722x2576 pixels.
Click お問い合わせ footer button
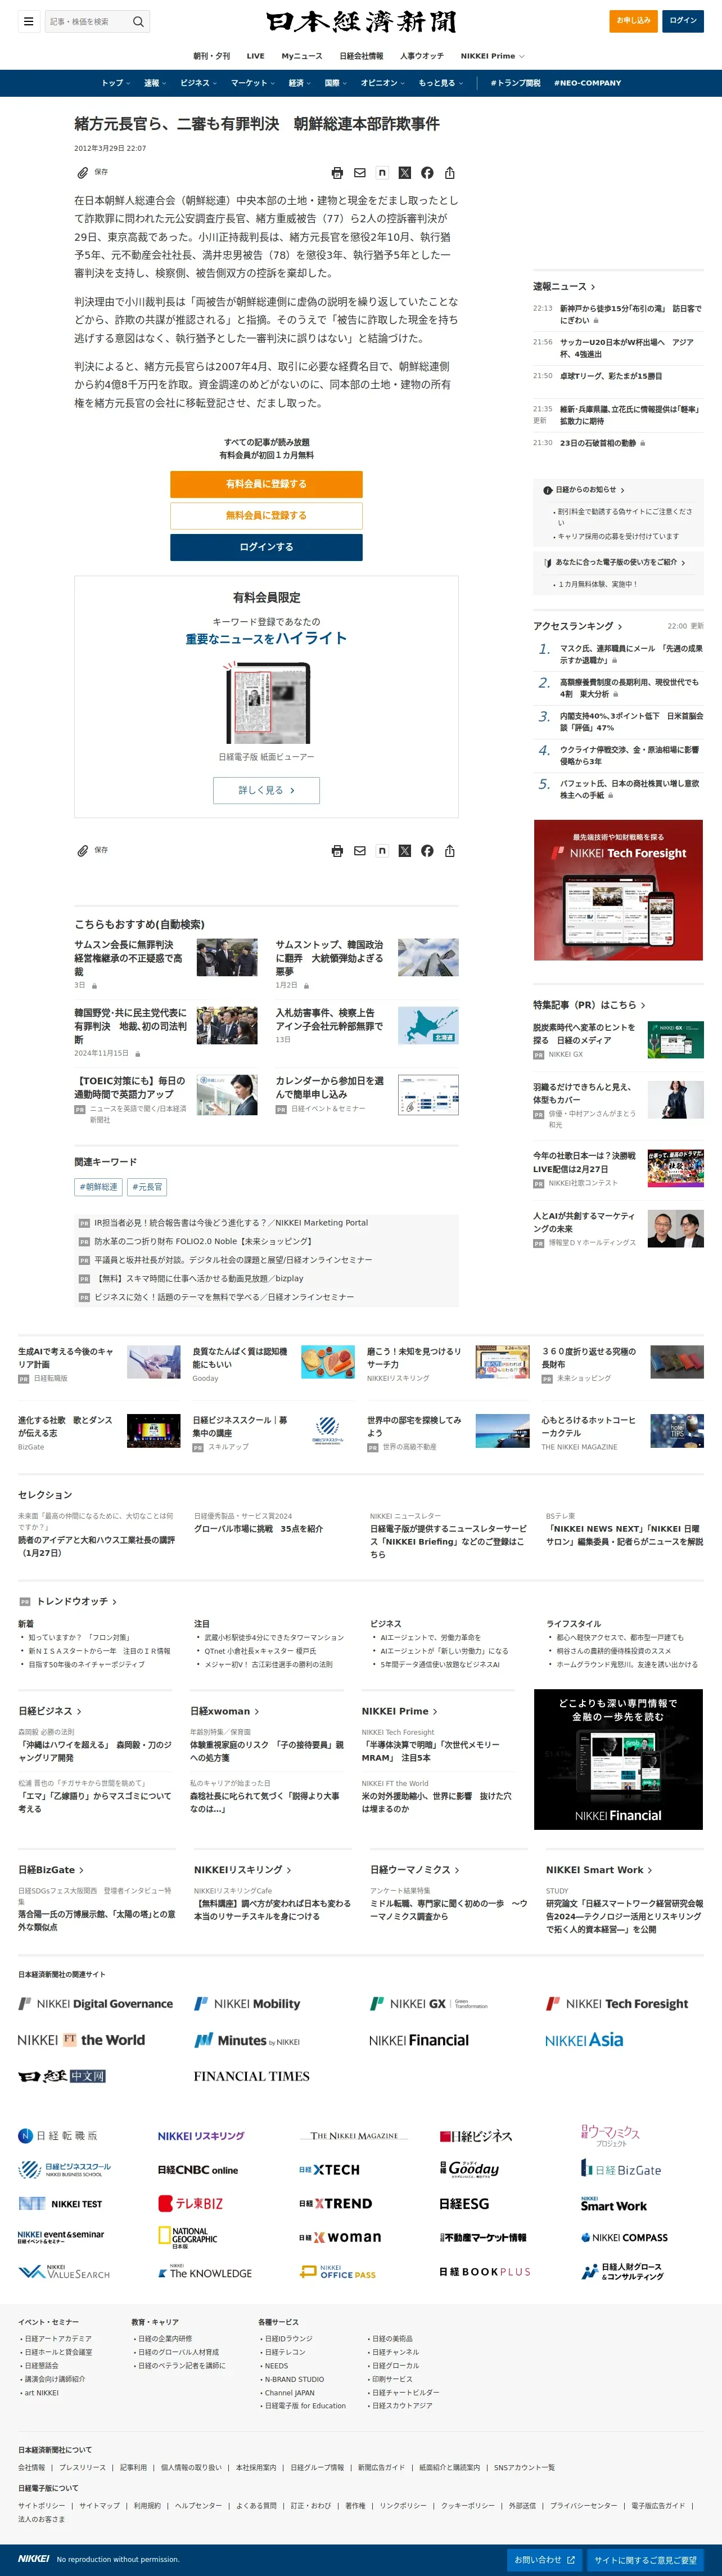(545, 2560)
